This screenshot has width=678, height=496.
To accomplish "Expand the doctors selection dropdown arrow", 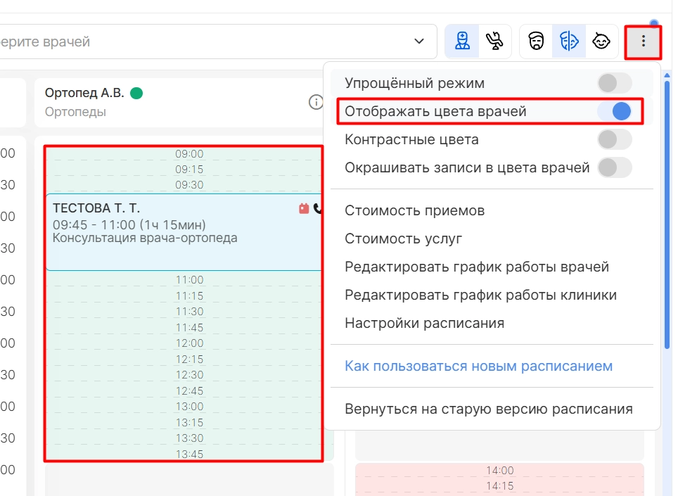I will 419,42.
